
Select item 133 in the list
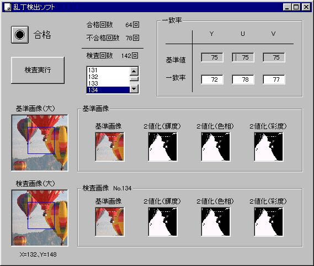tap(108, 83)
